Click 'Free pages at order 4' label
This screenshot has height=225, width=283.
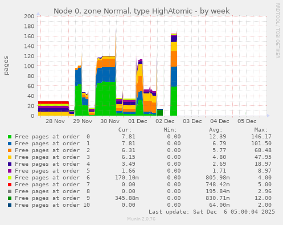coord(52,164)
